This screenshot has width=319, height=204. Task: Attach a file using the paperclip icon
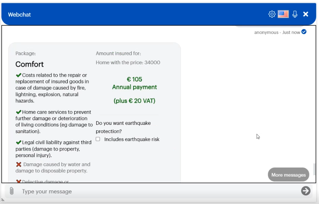click(12, 191)
